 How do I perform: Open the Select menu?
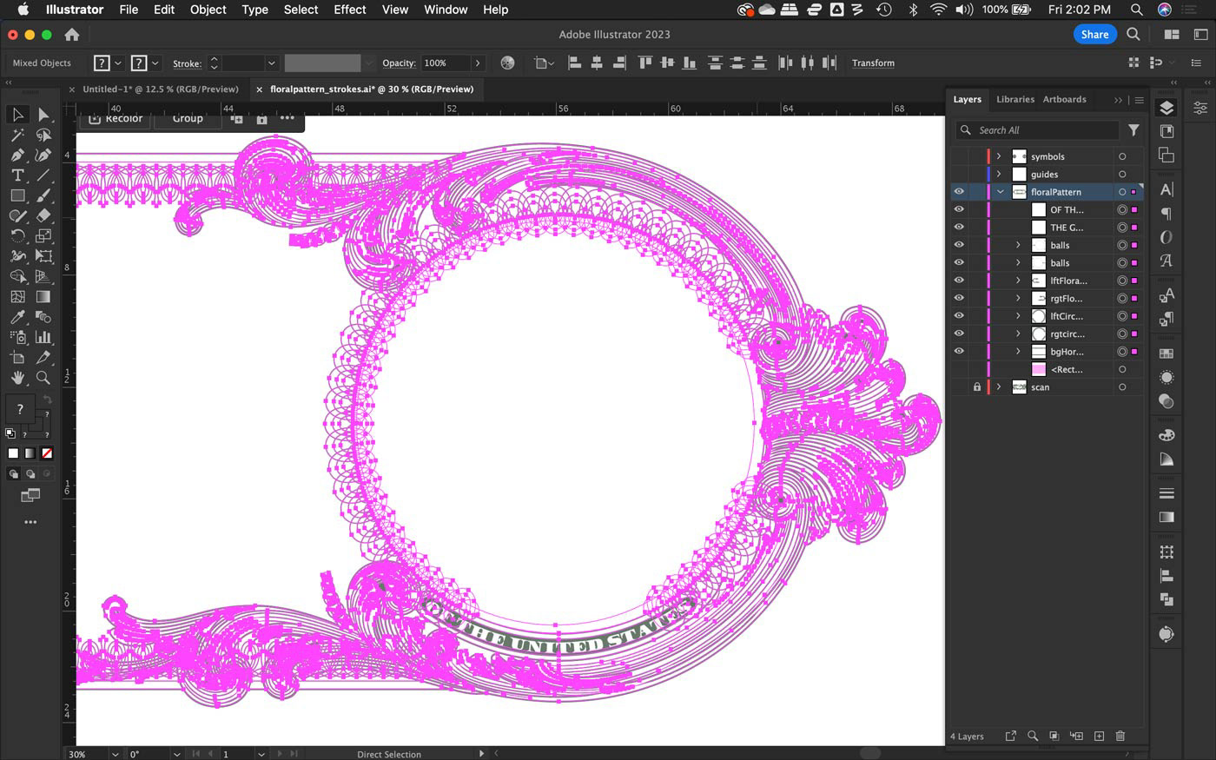point(301,10)
